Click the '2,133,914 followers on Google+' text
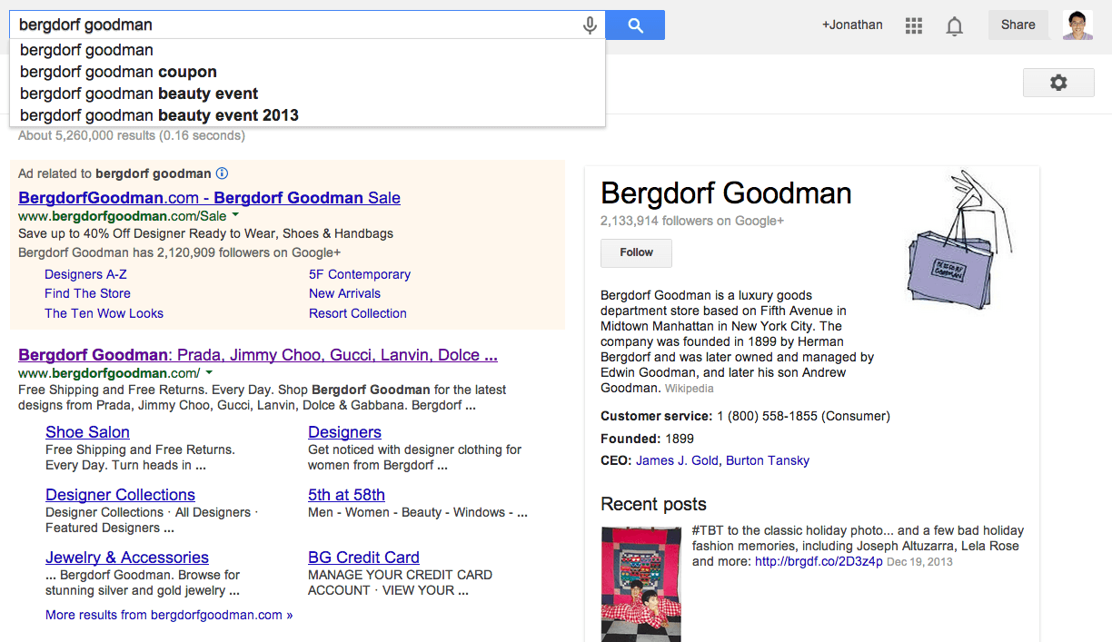 pos(691,221)
